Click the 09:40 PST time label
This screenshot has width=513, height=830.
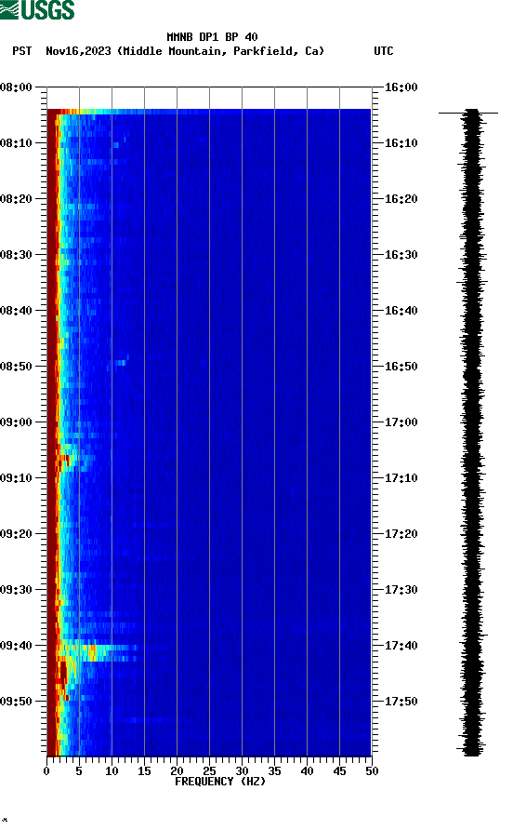coord(16,646)
